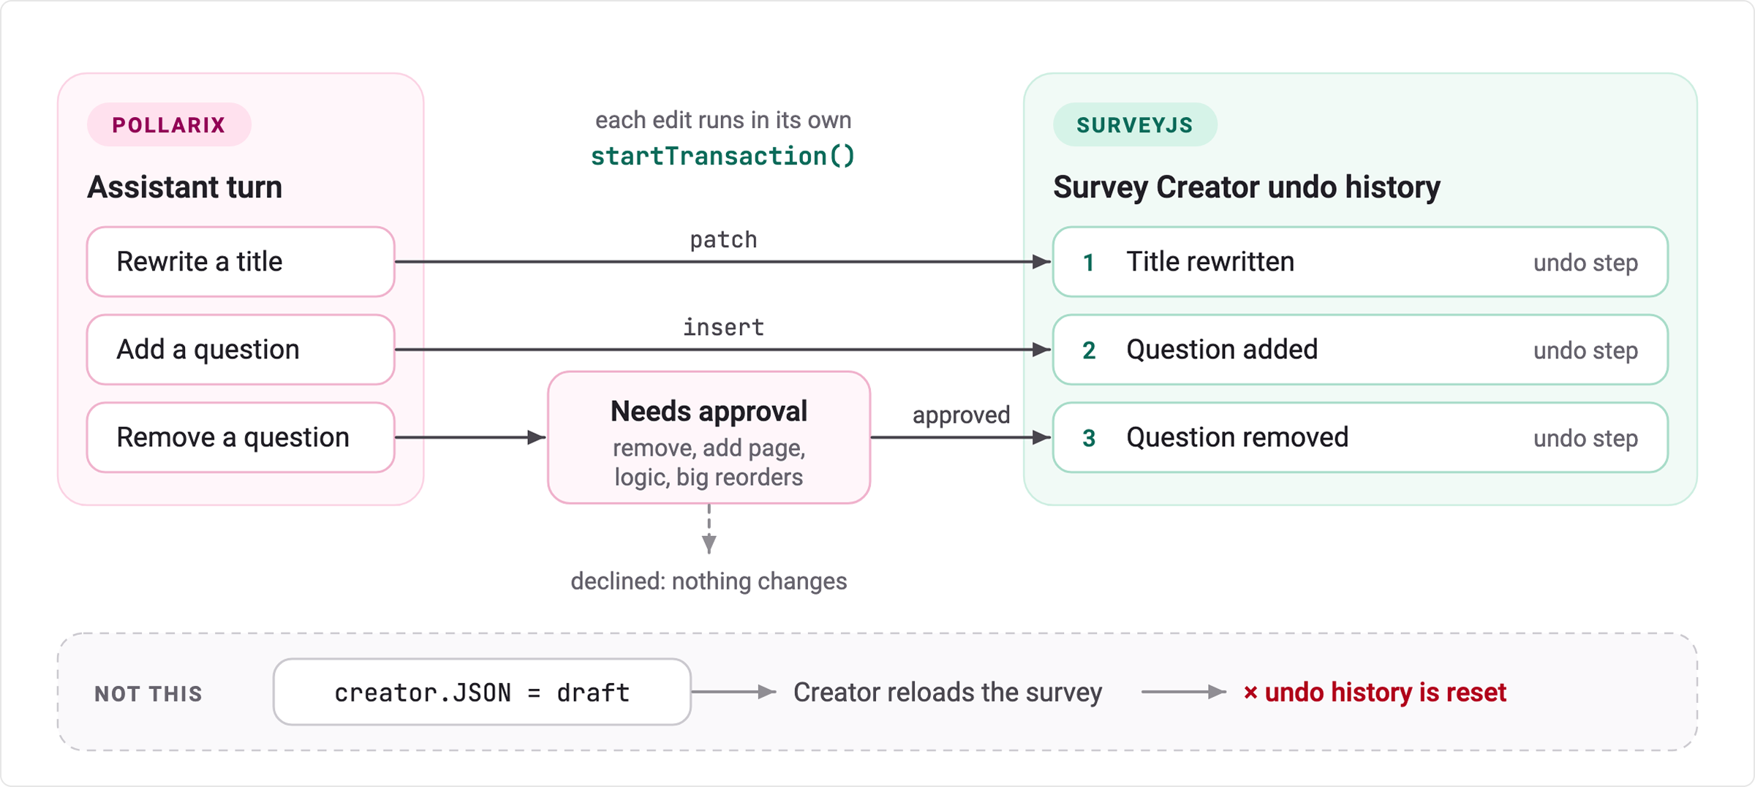The width and height of the screenshot is (1755, 787).
Task: Click the 'approved' arrow label
Action: point(961,415)
